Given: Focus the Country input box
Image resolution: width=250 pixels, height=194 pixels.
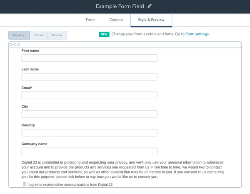Looking at the screenshot, I should [89, 133].
